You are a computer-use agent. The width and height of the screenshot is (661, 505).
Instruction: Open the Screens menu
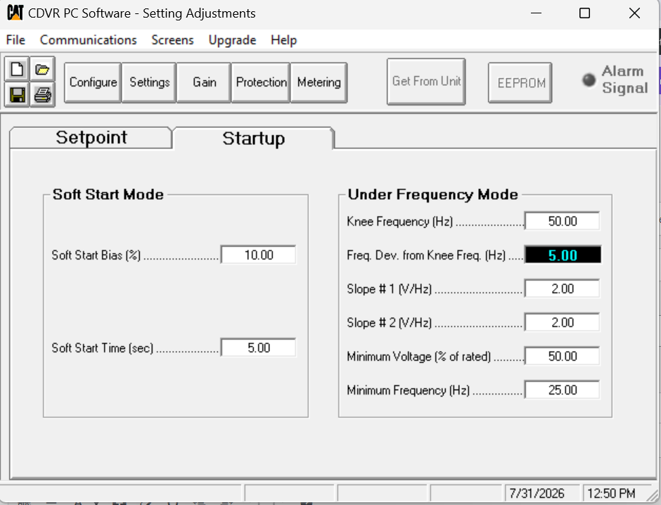pyautogui.click(x=172, y=40)
